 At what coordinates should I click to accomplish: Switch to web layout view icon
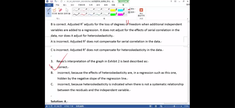(161, 106)
